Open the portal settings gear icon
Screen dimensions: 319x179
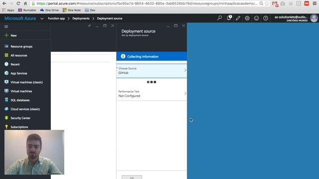[x=247, y=18]
